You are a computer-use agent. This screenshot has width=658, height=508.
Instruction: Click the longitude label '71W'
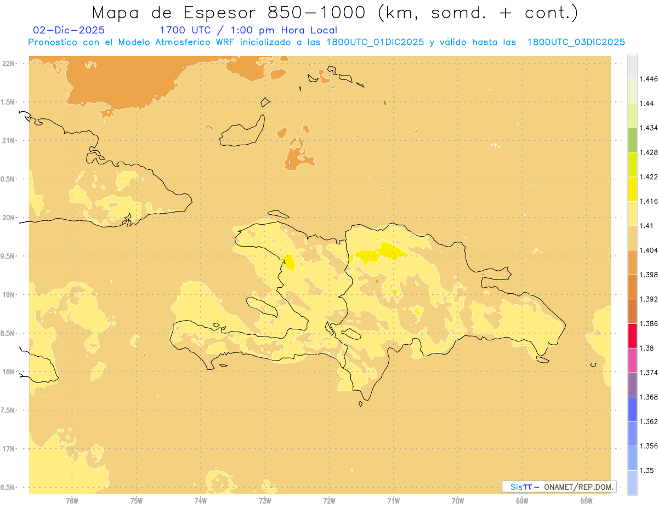(393, 501)
